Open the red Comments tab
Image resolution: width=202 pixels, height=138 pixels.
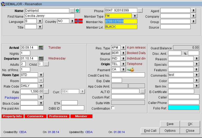click(35, 116)
